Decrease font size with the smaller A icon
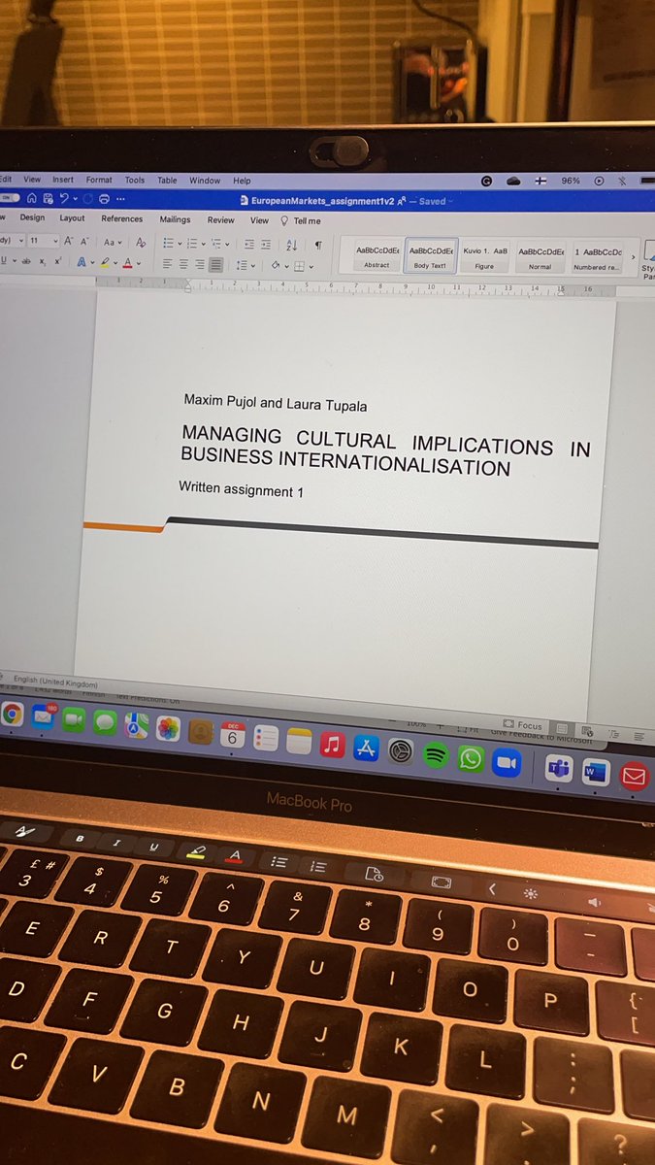655x1165 pixels. pyautogui.click(x=84, y=242)
